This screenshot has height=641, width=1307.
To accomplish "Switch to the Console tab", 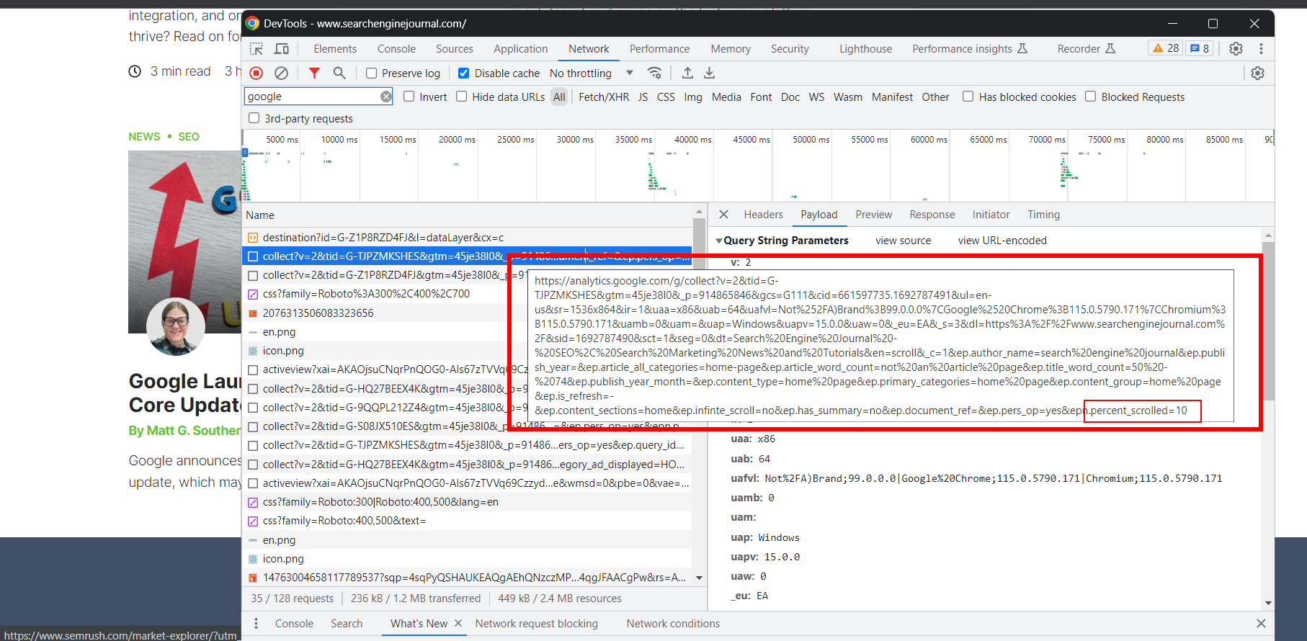I will click(x=396, y=49).
